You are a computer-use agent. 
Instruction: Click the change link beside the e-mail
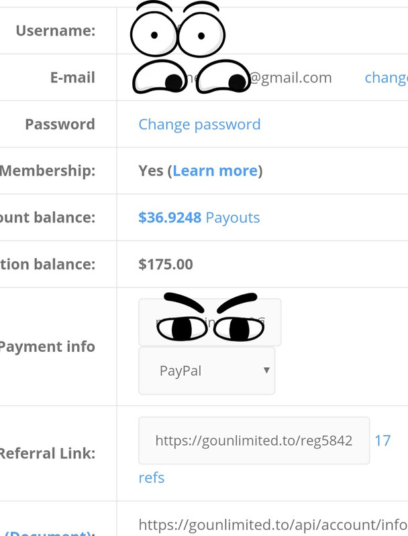tap(385, 78)
